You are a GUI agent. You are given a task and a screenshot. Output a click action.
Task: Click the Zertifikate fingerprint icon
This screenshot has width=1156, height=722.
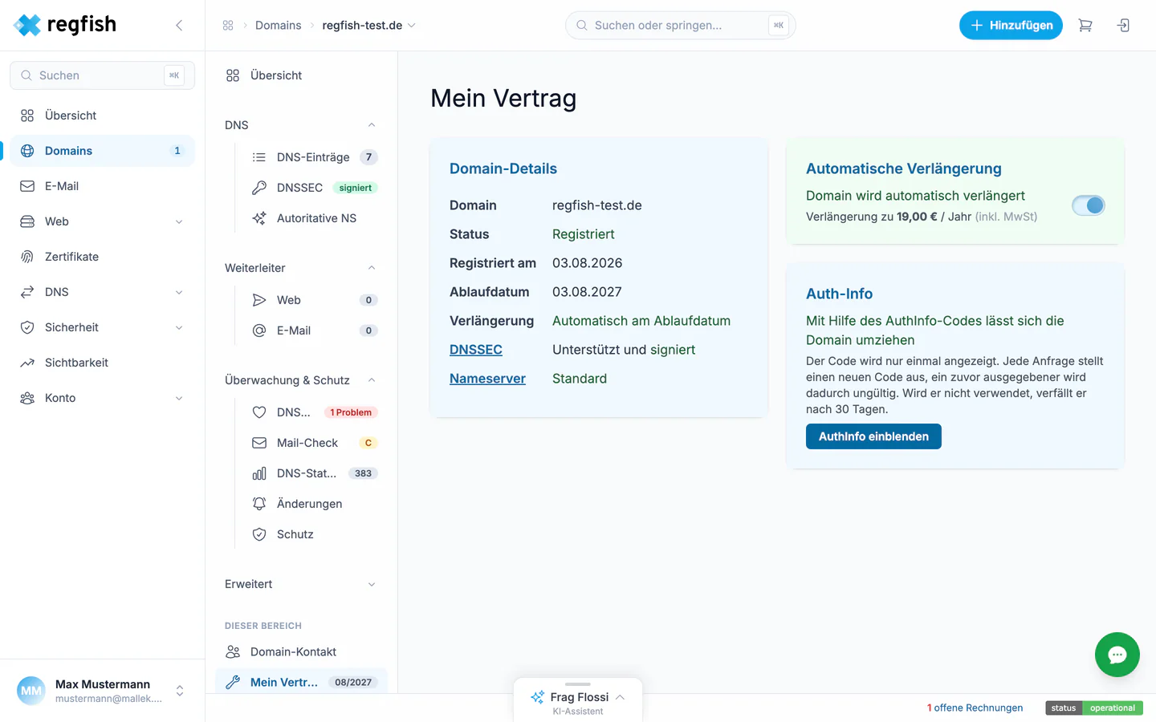[x=27, y=257]
